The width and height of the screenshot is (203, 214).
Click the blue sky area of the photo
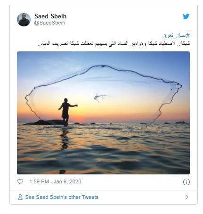(141, 60)
